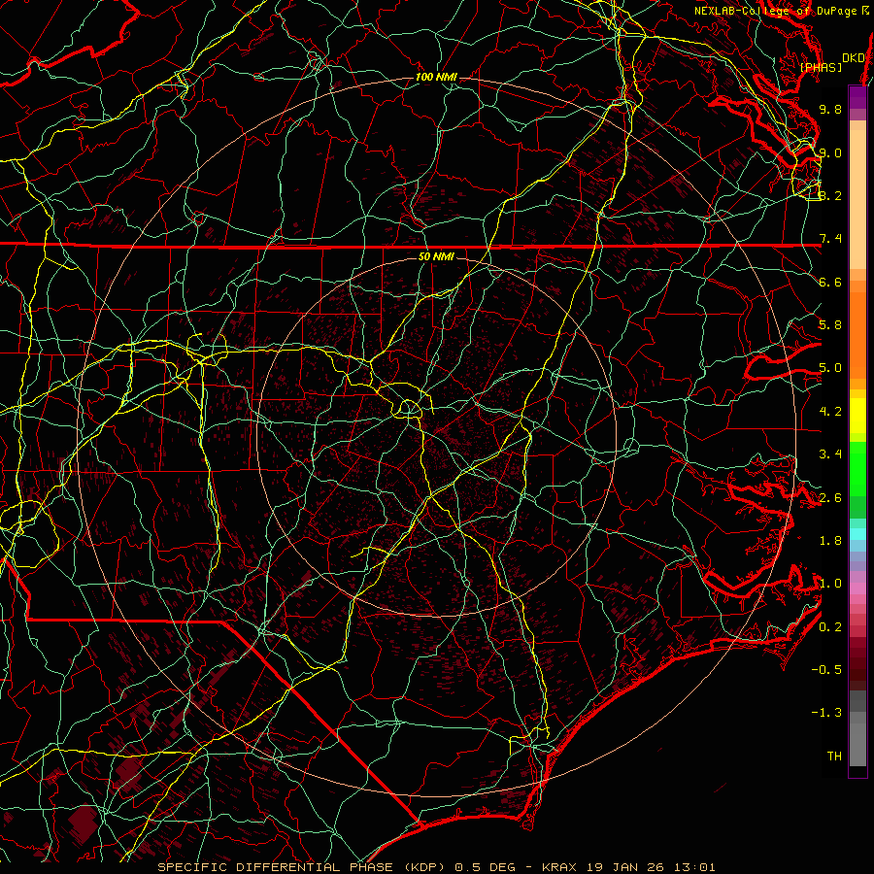Click the 9.0 legend value
Screen dimensions: 874x874
[830, 152]
